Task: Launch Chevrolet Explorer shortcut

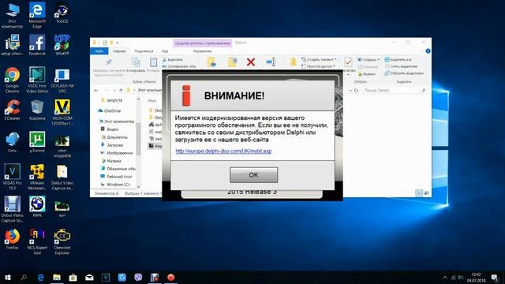Action: point(62,241)
